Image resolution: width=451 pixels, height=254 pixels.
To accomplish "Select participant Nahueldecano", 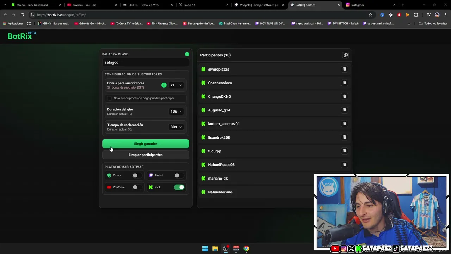I will pos(220,192).
